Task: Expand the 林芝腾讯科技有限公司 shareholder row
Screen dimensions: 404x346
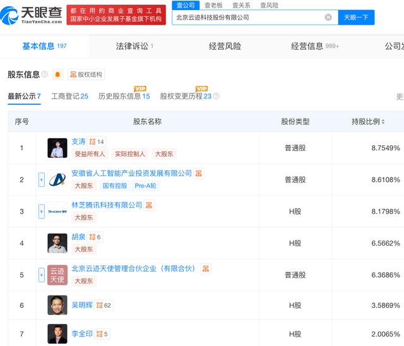Action: 42,212
